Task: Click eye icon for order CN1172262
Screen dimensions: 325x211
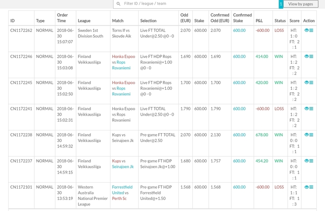Action: 306,30
